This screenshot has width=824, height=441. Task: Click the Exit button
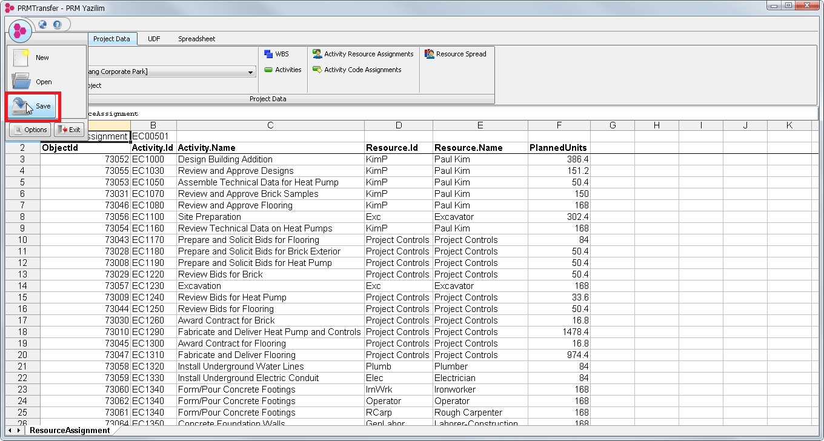[69, 130]
